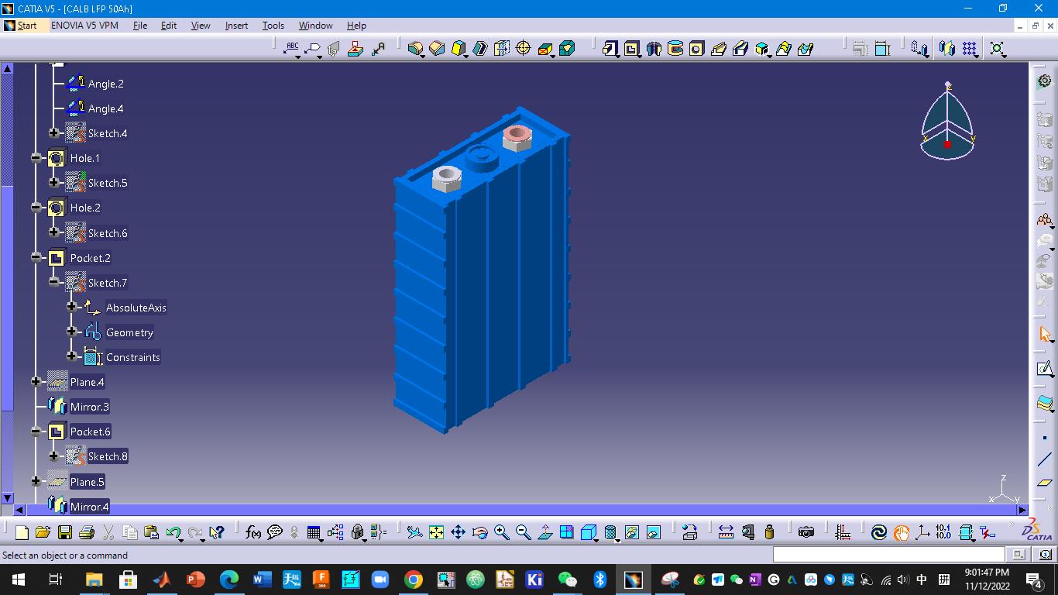The height and width of the screenshot is (595, 1058).
Task: Select Mirror.4 in the specification tree
Action: pos(90,507)
